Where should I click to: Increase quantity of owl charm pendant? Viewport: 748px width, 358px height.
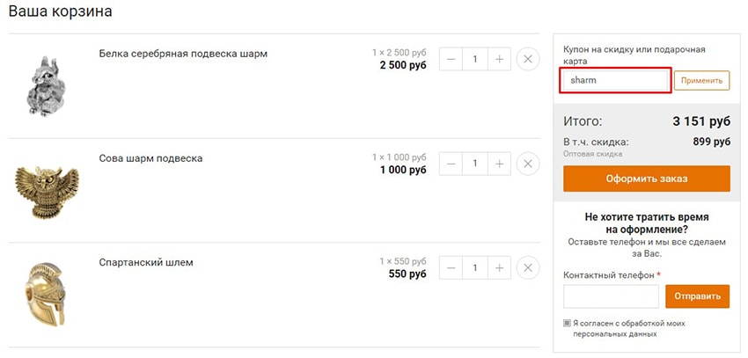click(499, 164)
